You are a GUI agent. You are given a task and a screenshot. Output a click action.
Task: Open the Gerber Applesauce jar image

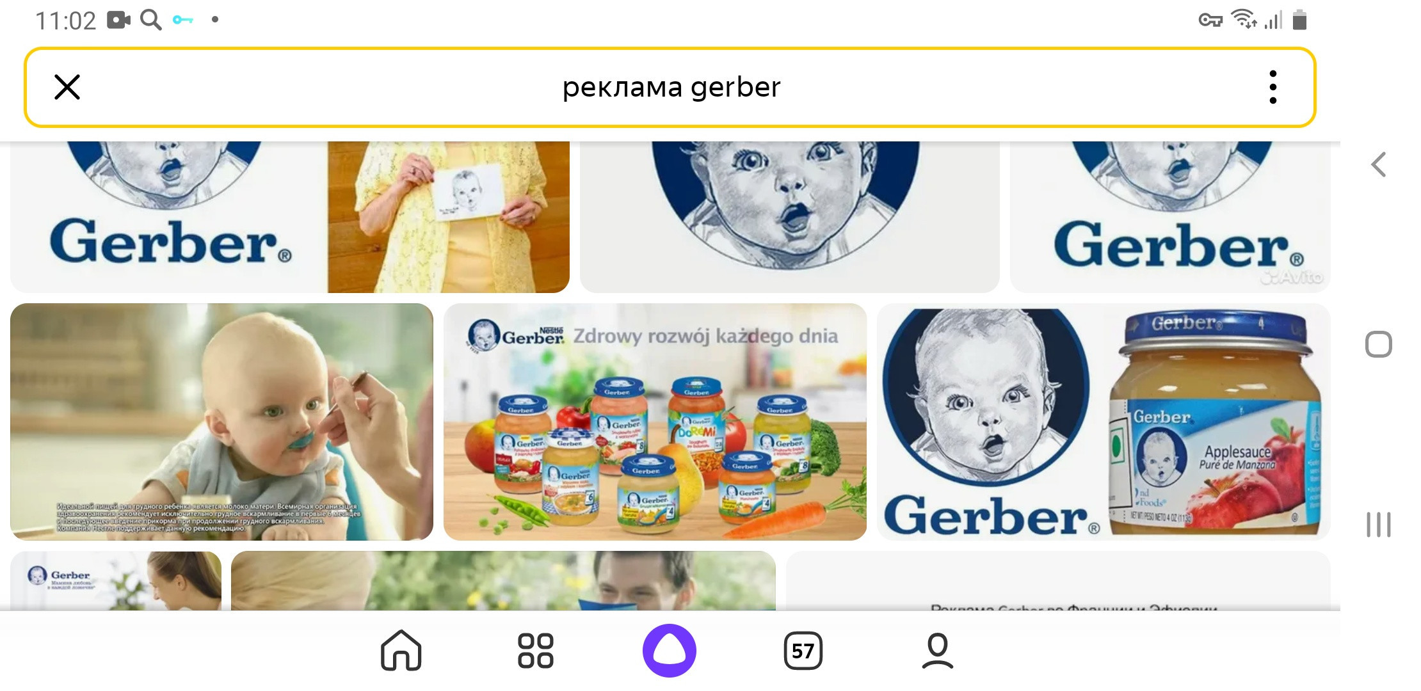pyautogui.click(x=1104, y=422)
